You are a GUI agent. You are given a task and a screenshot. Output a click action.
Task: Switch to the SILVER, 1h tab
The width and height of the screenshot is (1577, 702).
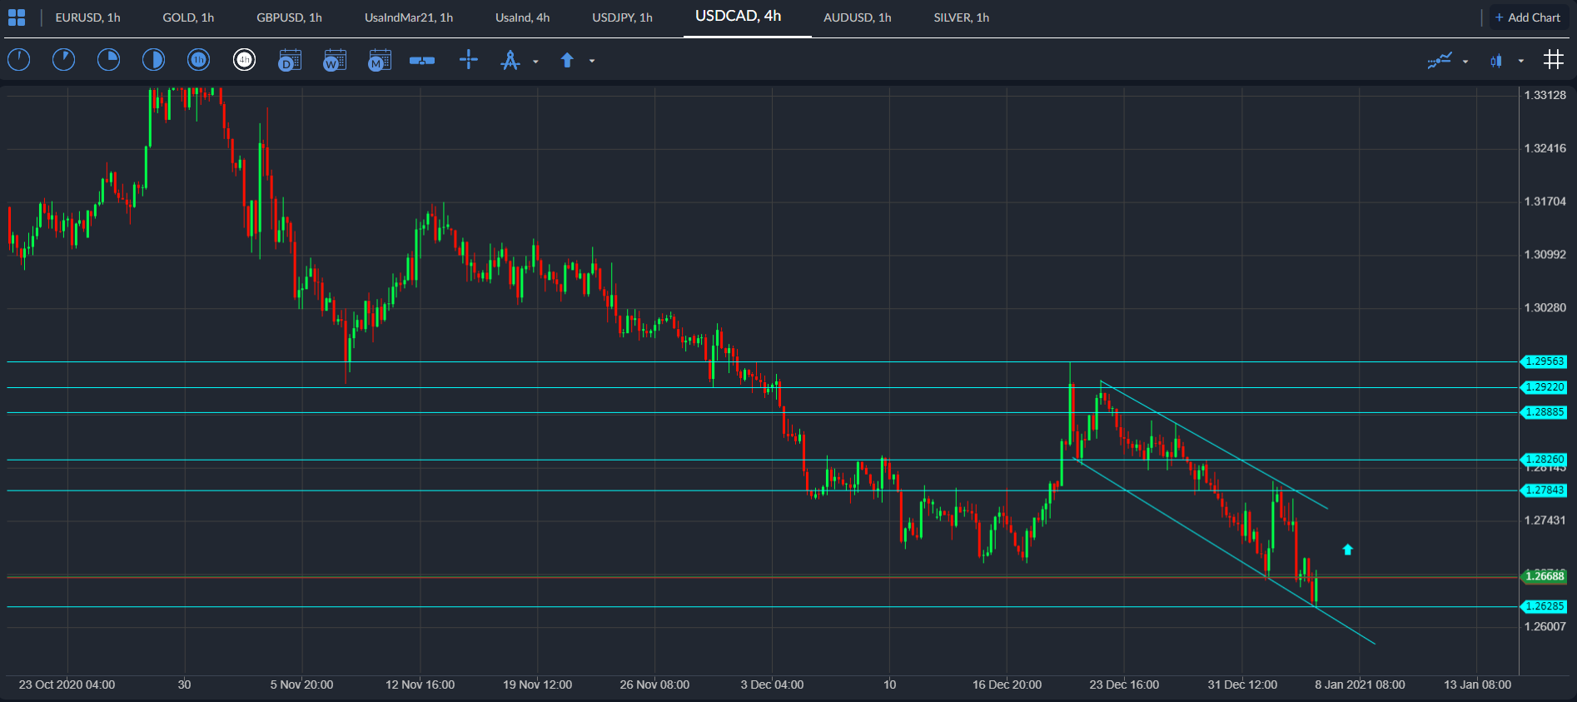[x=961, y=17]
